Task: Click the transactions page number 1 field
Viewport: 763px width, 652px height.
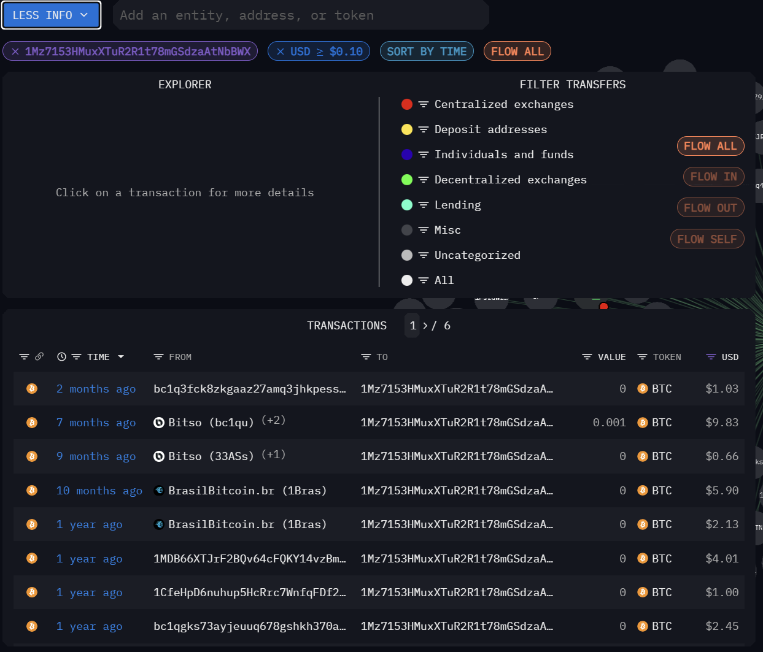Action: 412,326
